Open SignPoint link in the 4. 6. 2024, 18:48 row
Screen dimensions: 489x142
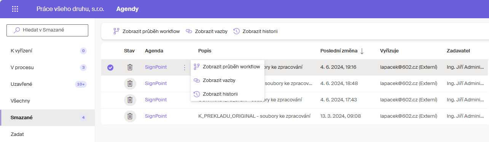[156, 84]
